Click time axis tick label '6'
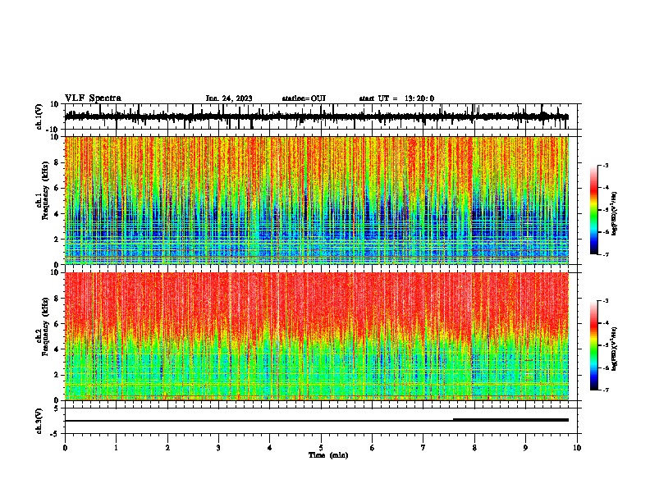This screenshot has width=650, height=502. click(373, 448)
